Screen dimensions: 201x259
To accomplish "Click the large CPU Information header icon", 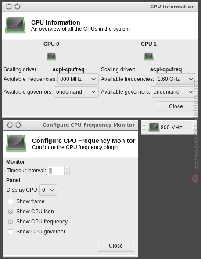I will pyautogui.click(x=15, y=25).
